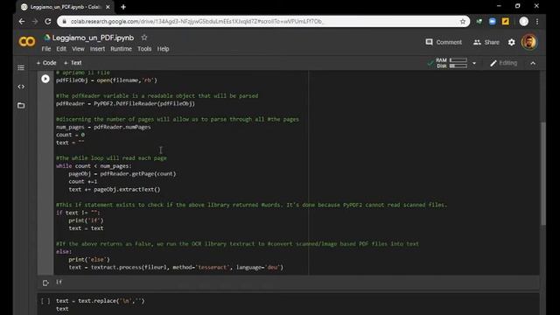Open the RAM and Disk resources dropdown
This screenshot has height=315, width=560.
coord(474,63)
